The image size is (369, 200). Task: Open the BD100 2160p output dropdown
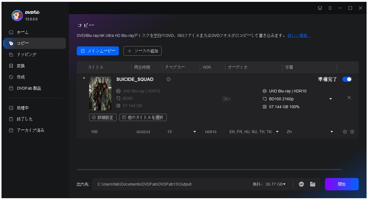click(331, 99)
